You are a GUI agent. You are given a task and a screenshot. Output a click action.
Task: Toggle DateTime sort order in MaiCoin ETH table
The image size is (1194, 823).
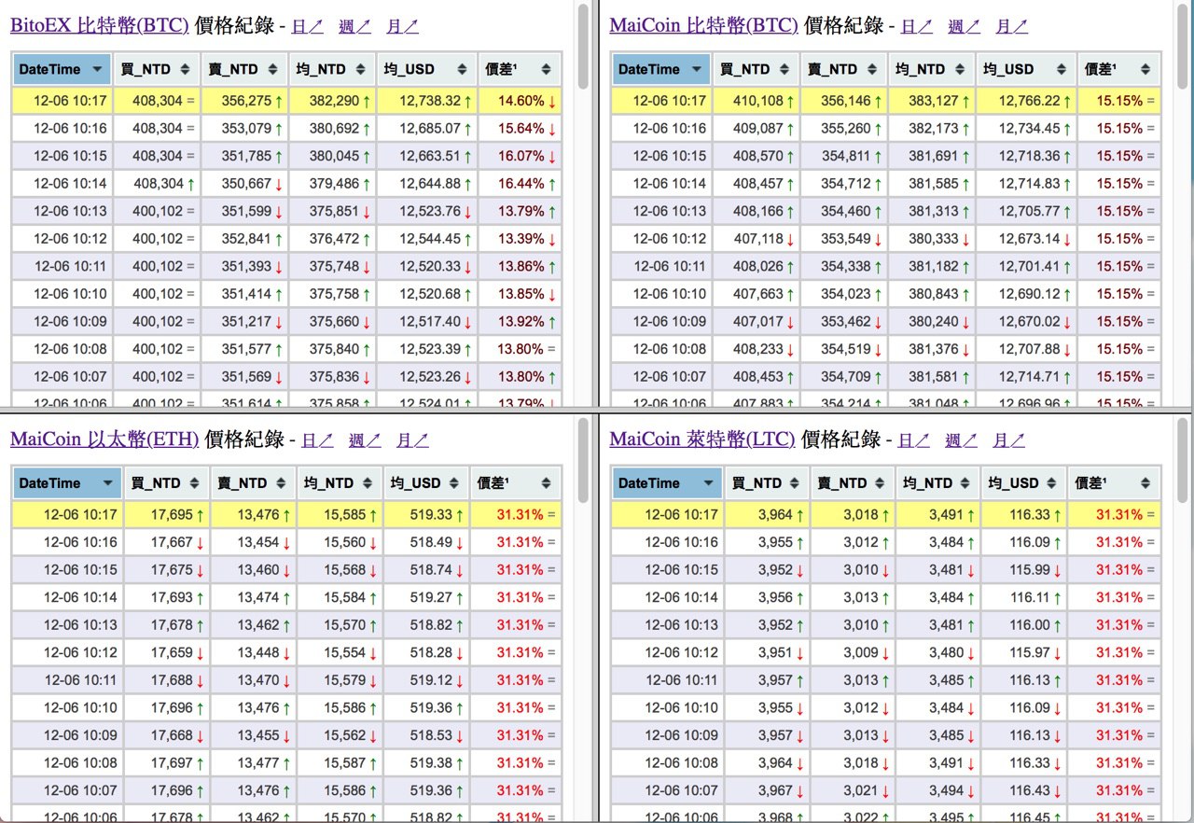[x=66, y=483]
